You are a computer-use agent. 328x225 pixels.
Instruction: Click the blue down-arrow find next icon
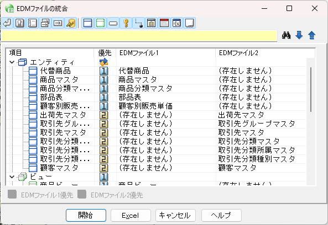[299, 35]
